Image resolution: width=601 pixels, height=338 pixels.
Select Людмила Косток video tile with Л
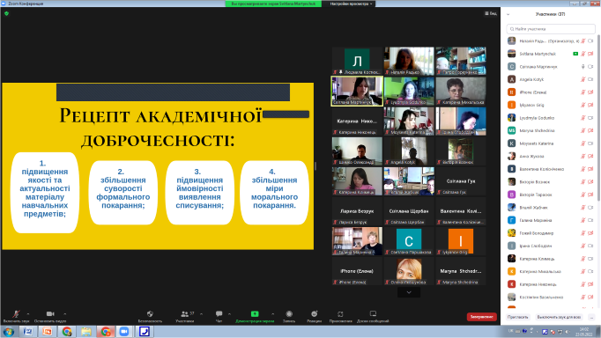357,61
